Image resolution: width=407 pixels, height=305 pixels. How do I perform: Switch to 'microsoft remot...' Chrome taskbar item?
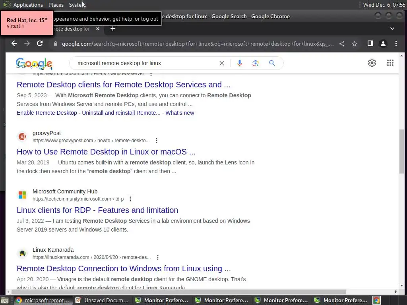[43, 300]
